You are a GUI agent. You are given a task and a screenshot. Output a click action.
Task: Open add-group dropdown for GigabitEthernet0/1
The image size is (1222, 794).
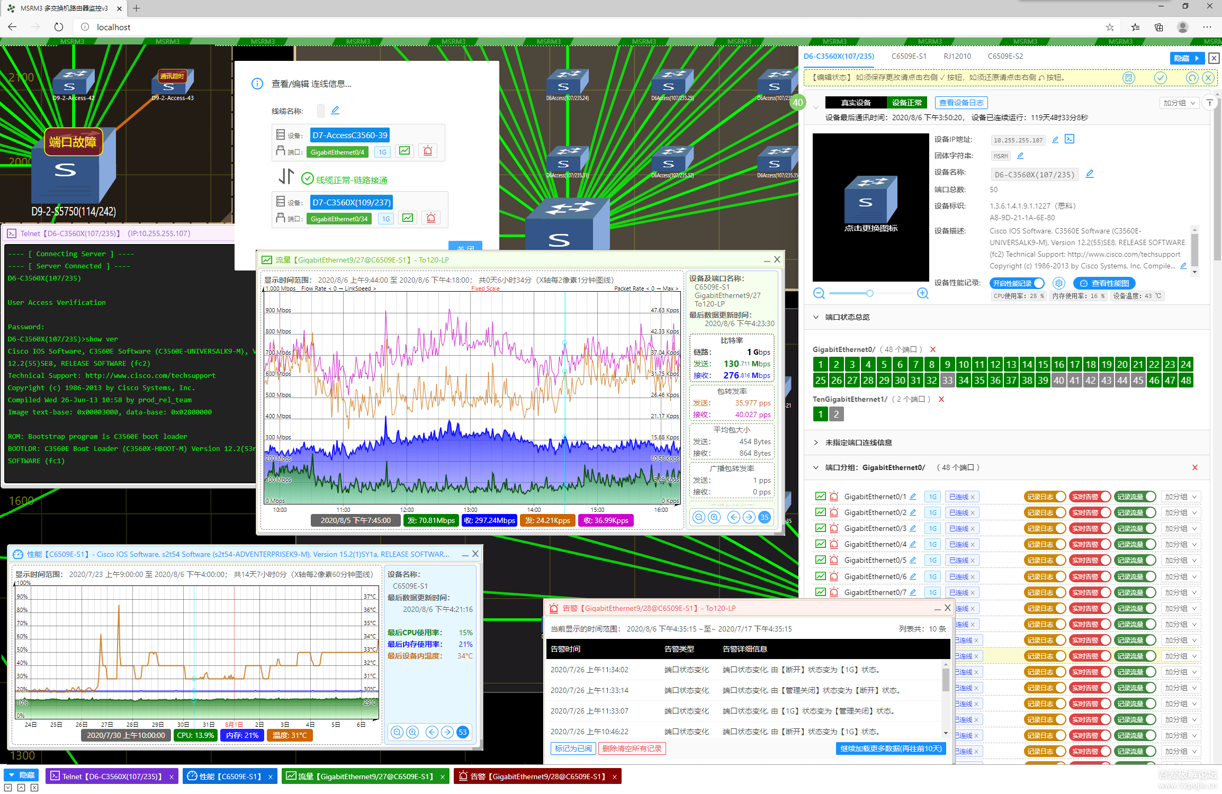click(x=1180, y=497)
